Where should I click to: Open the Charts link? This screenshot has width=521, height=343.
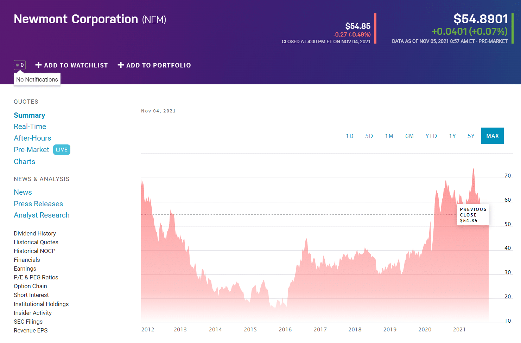click(25, 162)
